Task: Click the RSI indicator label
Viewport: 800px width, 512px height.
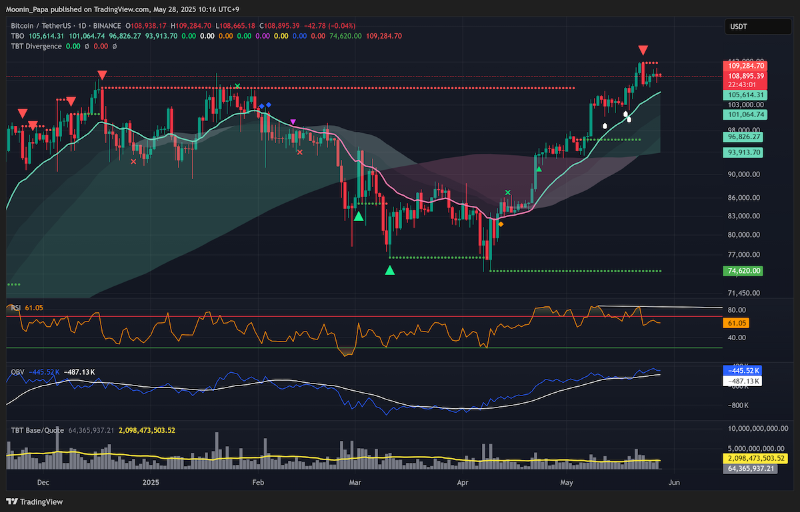Action: click(15, 308)
